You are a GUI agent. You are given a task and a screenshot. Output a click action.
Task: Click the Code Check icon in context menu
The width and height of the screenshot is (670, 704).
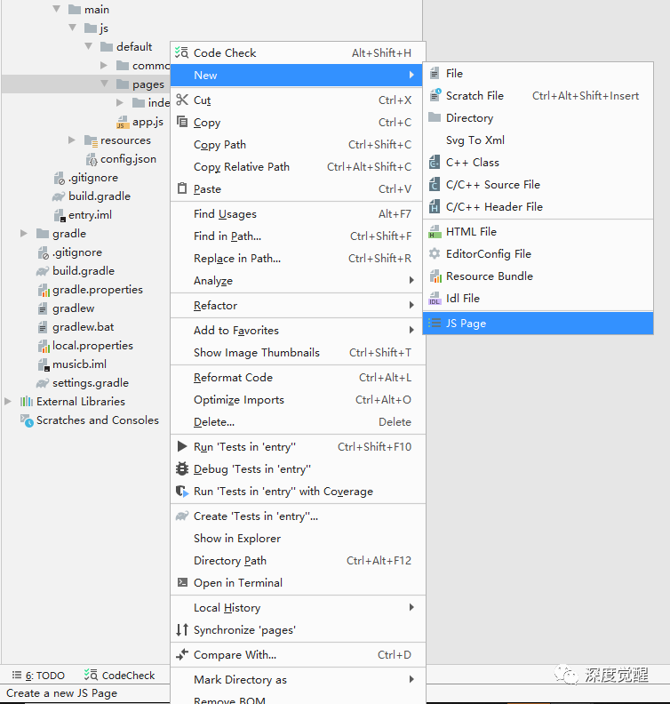click(x=182, y=52)
